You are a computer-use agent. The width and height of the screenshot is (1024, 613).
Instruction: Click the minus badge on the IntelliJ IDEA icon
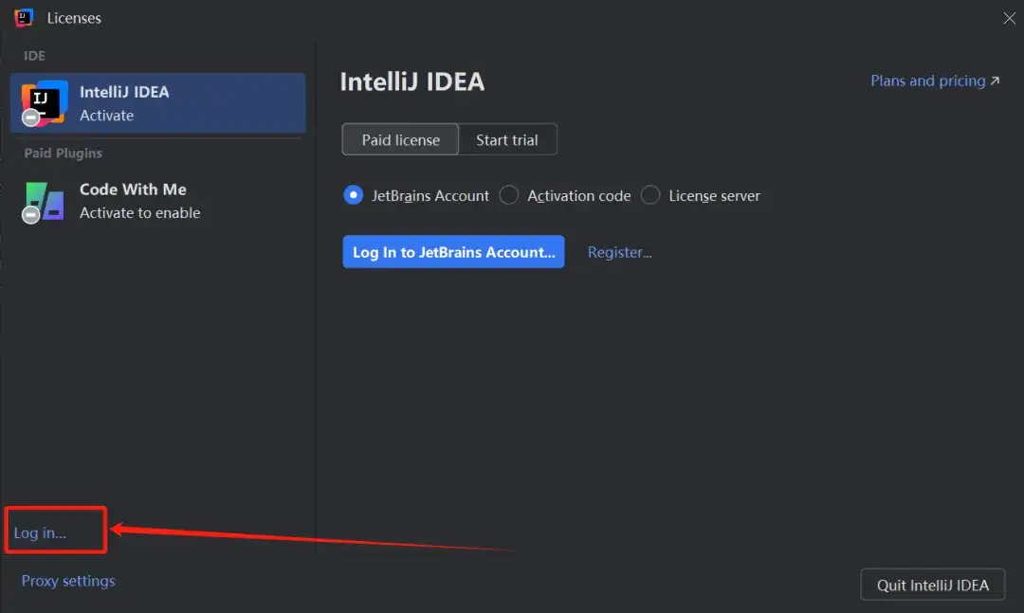point(31,118)
